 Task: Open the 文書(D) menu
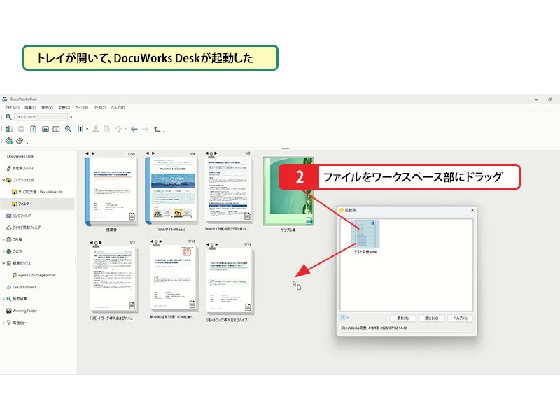(64, 108)
